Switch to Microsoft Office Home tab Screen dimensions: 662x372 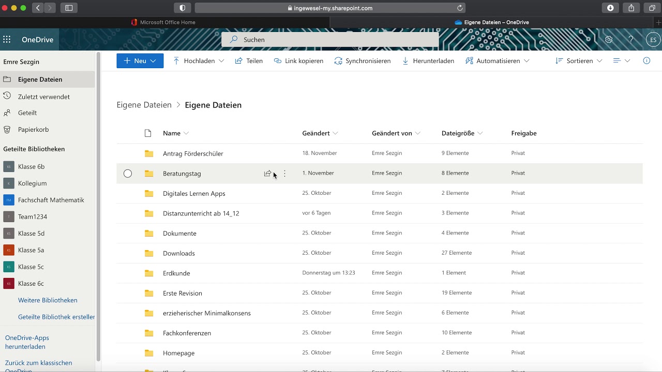(x=163, y=22)
